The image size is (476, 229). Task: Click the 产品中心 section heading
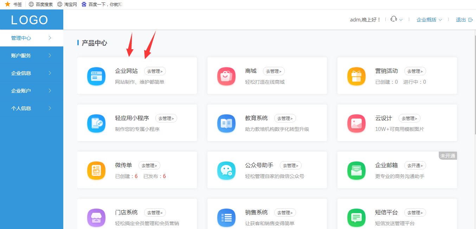(x=94, y=43)
